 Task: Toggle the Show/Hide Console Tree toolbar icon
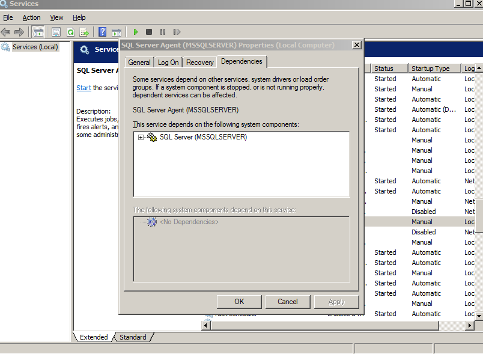[x=38, y=32]
